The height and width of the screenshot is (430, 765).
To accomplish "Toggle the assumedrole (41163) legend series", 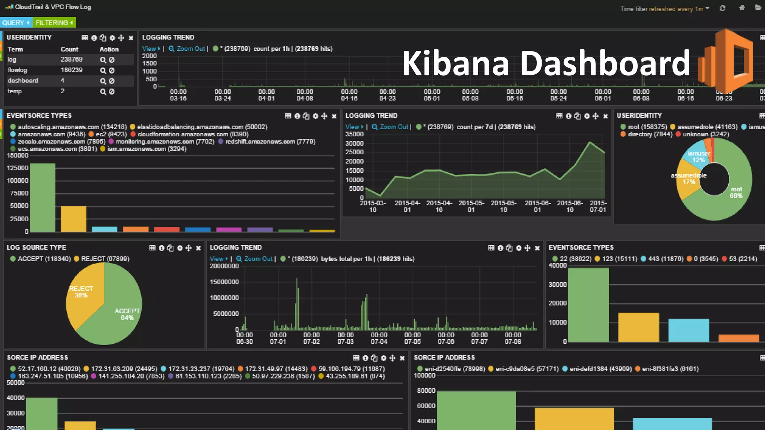I will coord(704,127).
